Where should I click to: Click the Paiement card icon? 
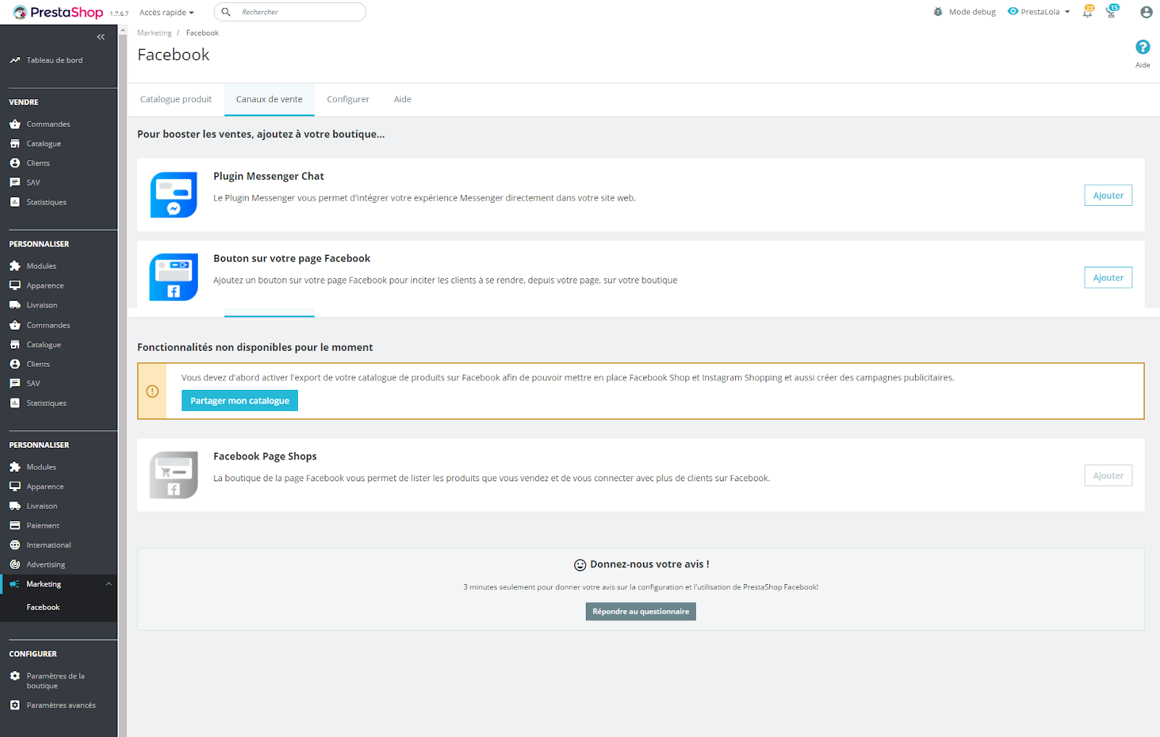[x=14, y=526]
